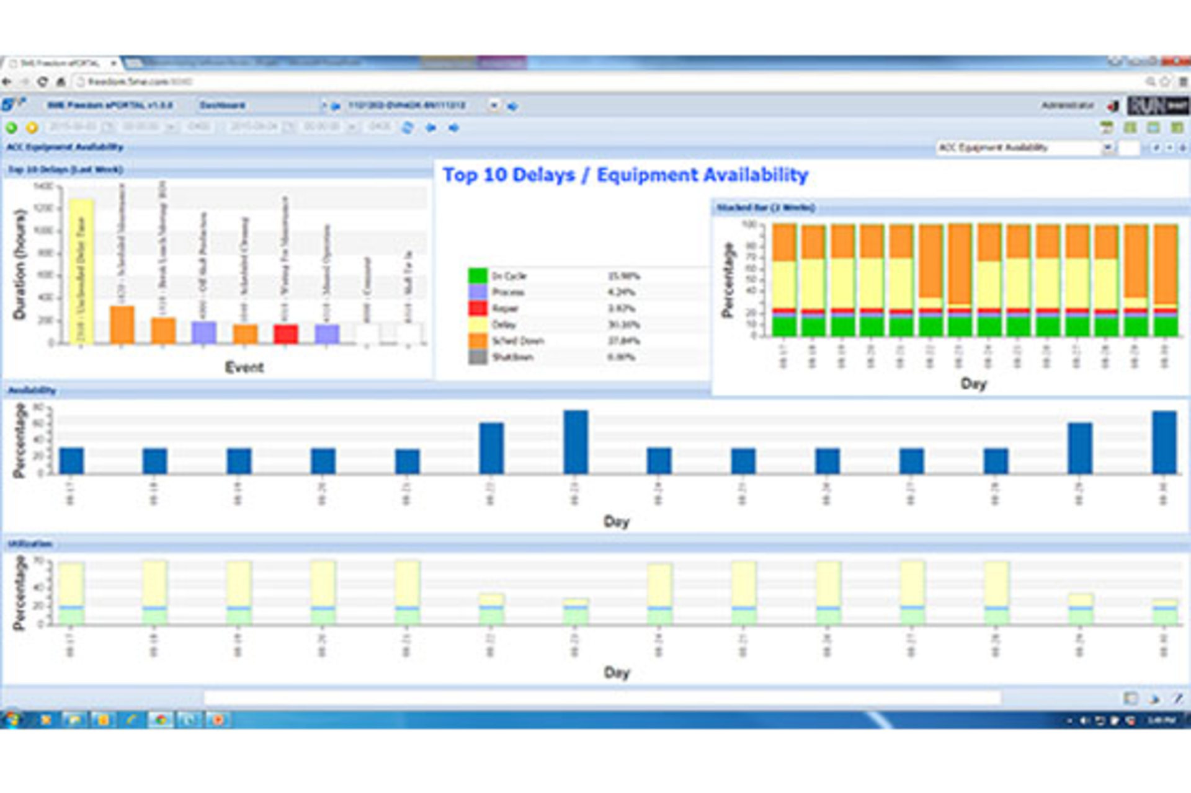Open the ACC Equipment Availability dropdown

(1107, 148)
